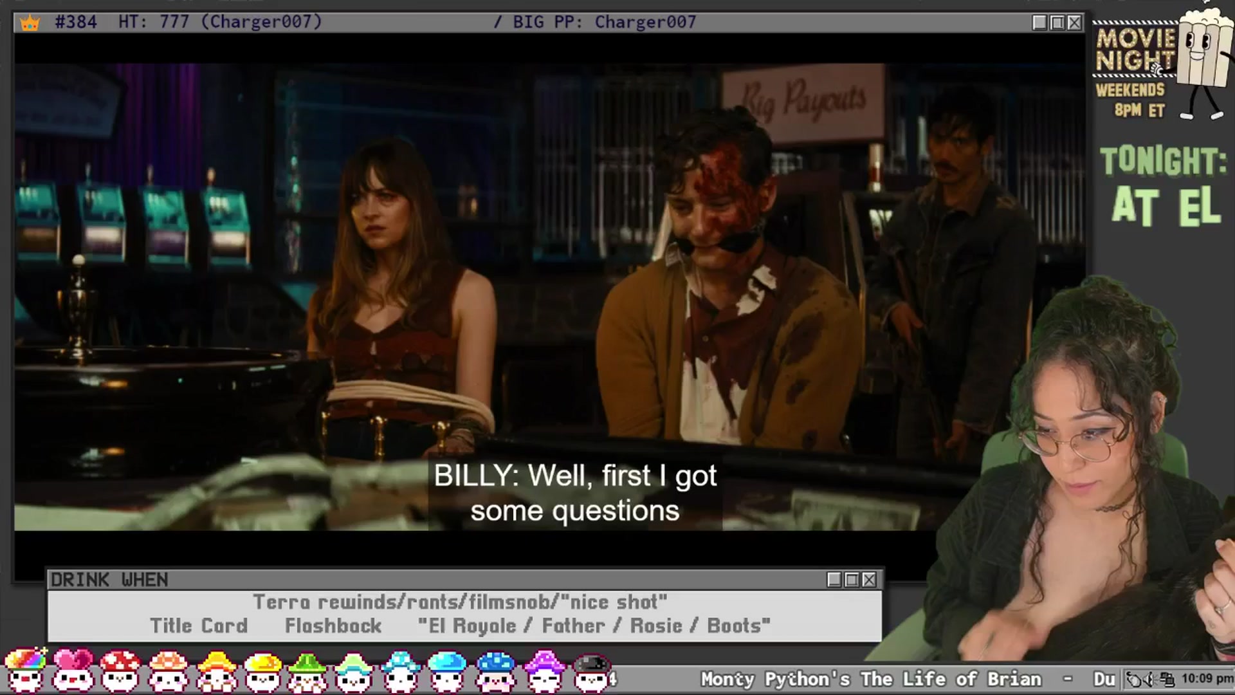Viewport: 1235px width, 695px height.
Task: Click the purple mushroom icon
Action: (545, 670)
